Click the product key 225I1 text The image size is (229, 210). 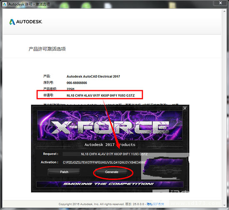point(70,89)
